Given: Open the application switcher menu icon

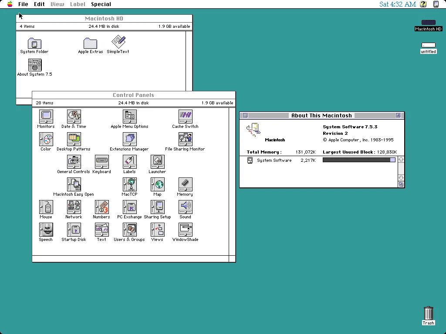Looking at the screenshot, I should (x=436, y=4).
